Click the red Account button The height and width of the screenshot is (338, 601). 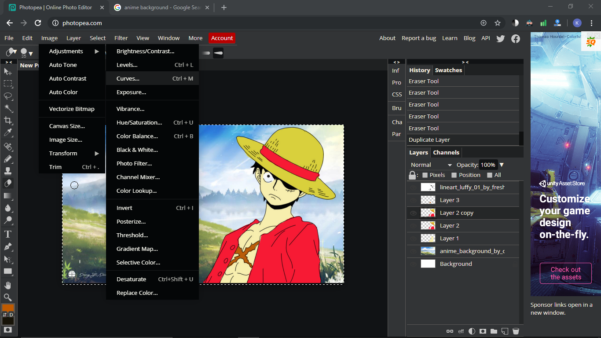click(x=222, y=38)
